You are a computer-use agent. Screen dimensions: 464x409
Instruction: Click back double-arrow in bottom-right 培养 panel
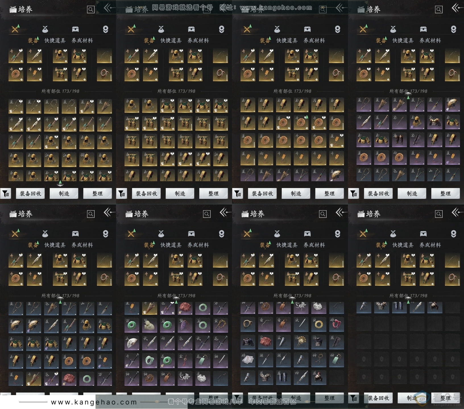457,212
